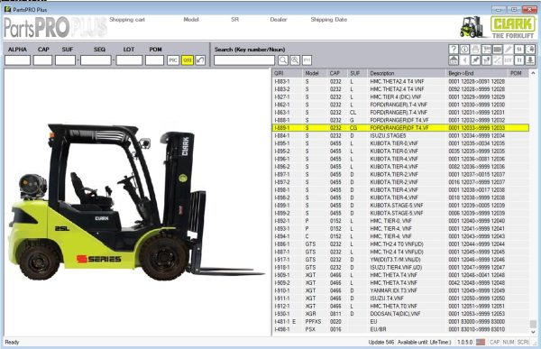Select row I-930-1 DOOSAN,T4(DIC),VNF
Viewport: 541px width, 349px height.
pyautogui.click(x=400, y=314)
